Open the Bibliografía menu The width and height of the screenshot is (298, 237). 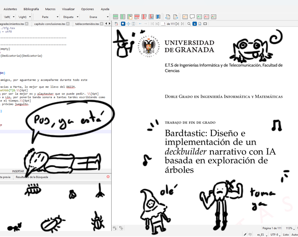[x=31, y=9]
